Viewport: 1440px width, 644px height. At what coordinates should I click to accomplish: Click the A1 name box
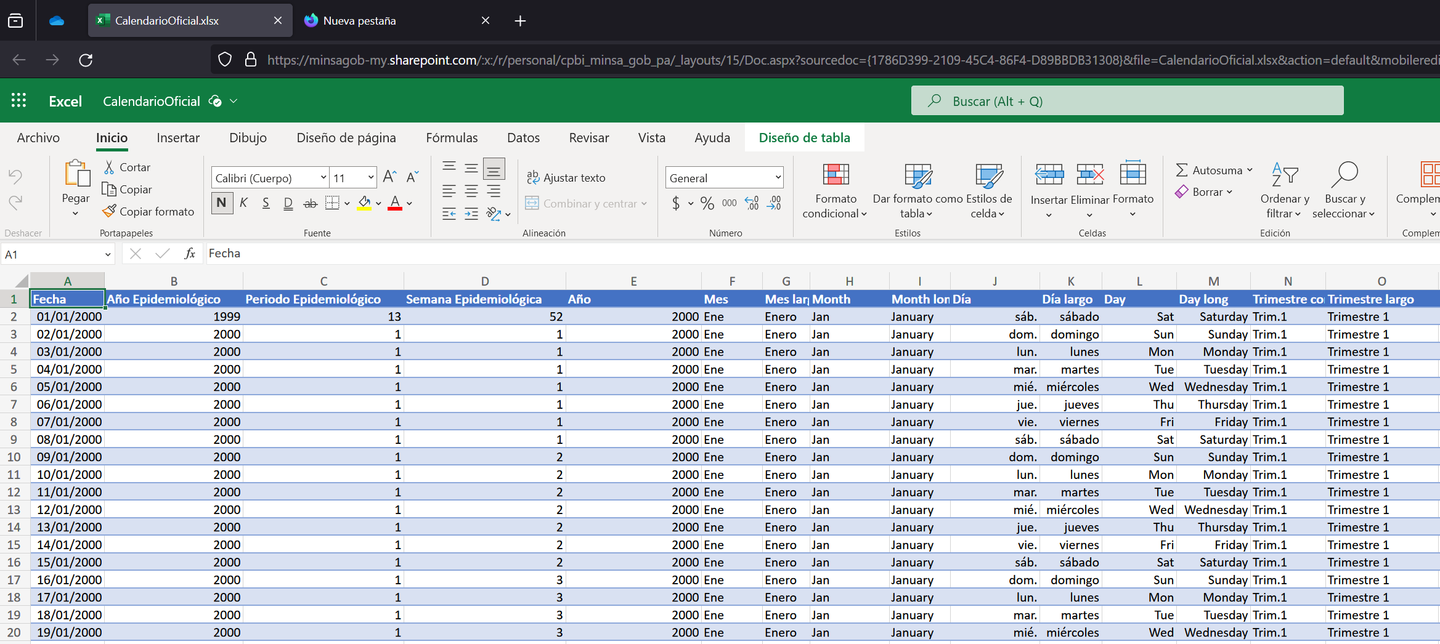(x=58, y=254)
